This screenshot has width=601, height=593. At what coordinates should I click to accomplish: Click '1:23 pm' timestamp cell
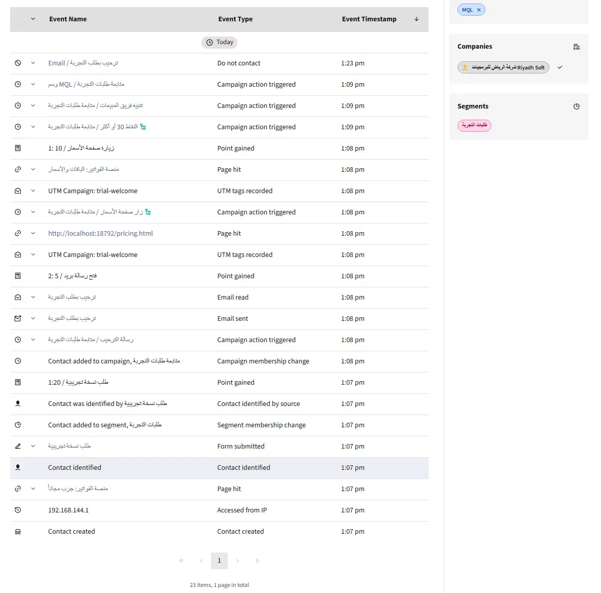tap(352, 63)
